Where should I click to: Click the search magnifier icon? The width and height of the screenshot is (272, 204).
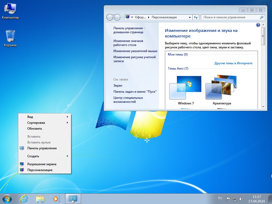(x=262, y=17)
